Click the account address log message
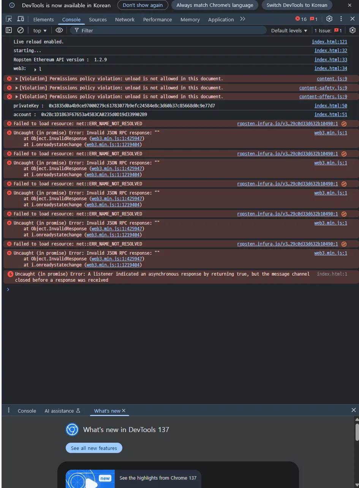This screenshot has height=488, width=359. (80, 115)
